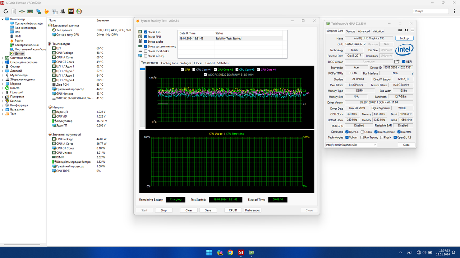
Task: Toggle CPU Core #2 graph checkbox
Action: tap(216, 70)
